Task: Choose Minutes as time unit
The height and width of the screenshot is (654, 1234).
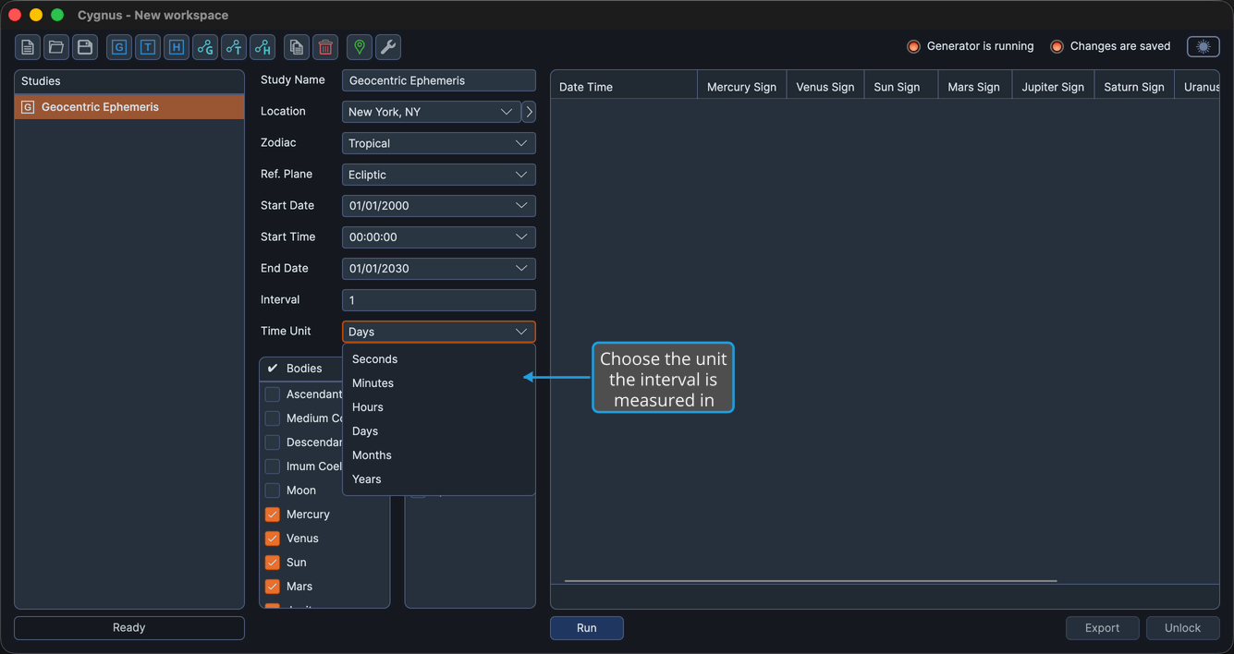Action: click(x=438, y=383)
